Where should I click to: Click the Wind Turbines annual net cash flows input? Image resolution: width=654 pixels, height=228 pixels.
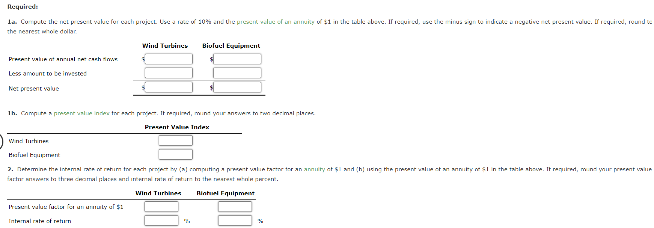click(168, 59)
